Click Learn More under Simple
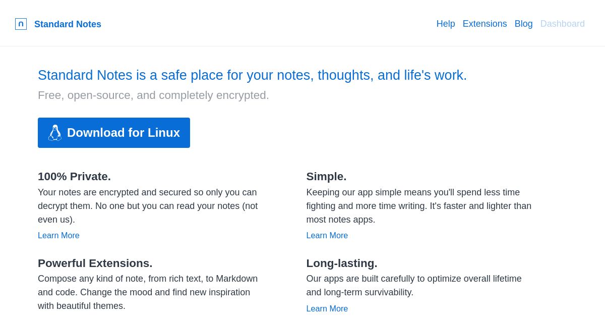Image resolution: width=605 pixels, height=318 pixels. coord(327,236)
